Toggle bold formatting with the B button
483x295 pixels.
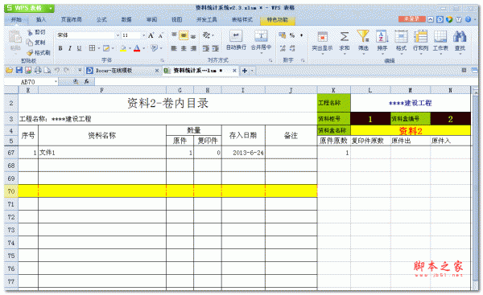pos(60,48)
